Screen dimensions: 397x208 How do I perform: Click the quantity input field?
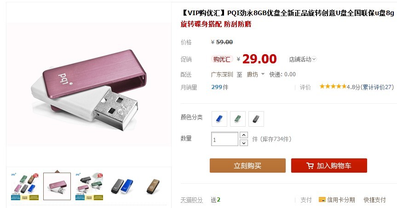[224, 139]
